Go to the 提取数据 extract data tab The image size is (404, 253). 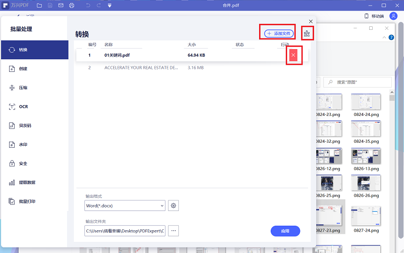[x=27, y=182]
